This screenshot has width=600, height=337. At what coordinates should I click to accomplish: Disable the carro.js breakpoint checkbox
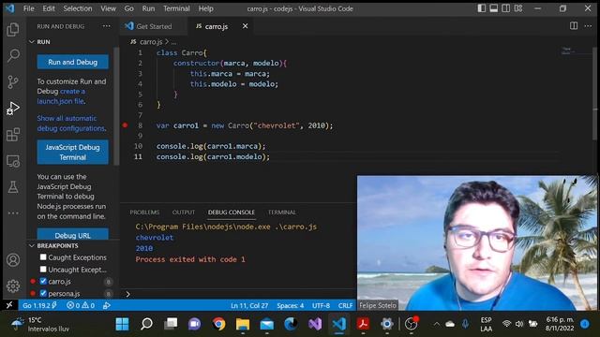43,281
